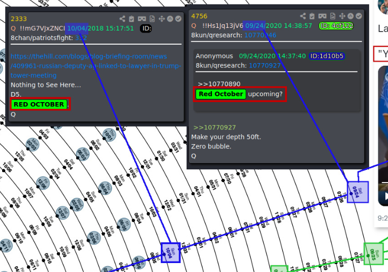Collapse post 4756 with up-arrow circle
388x272 pixels.
(x=350, y=16)
